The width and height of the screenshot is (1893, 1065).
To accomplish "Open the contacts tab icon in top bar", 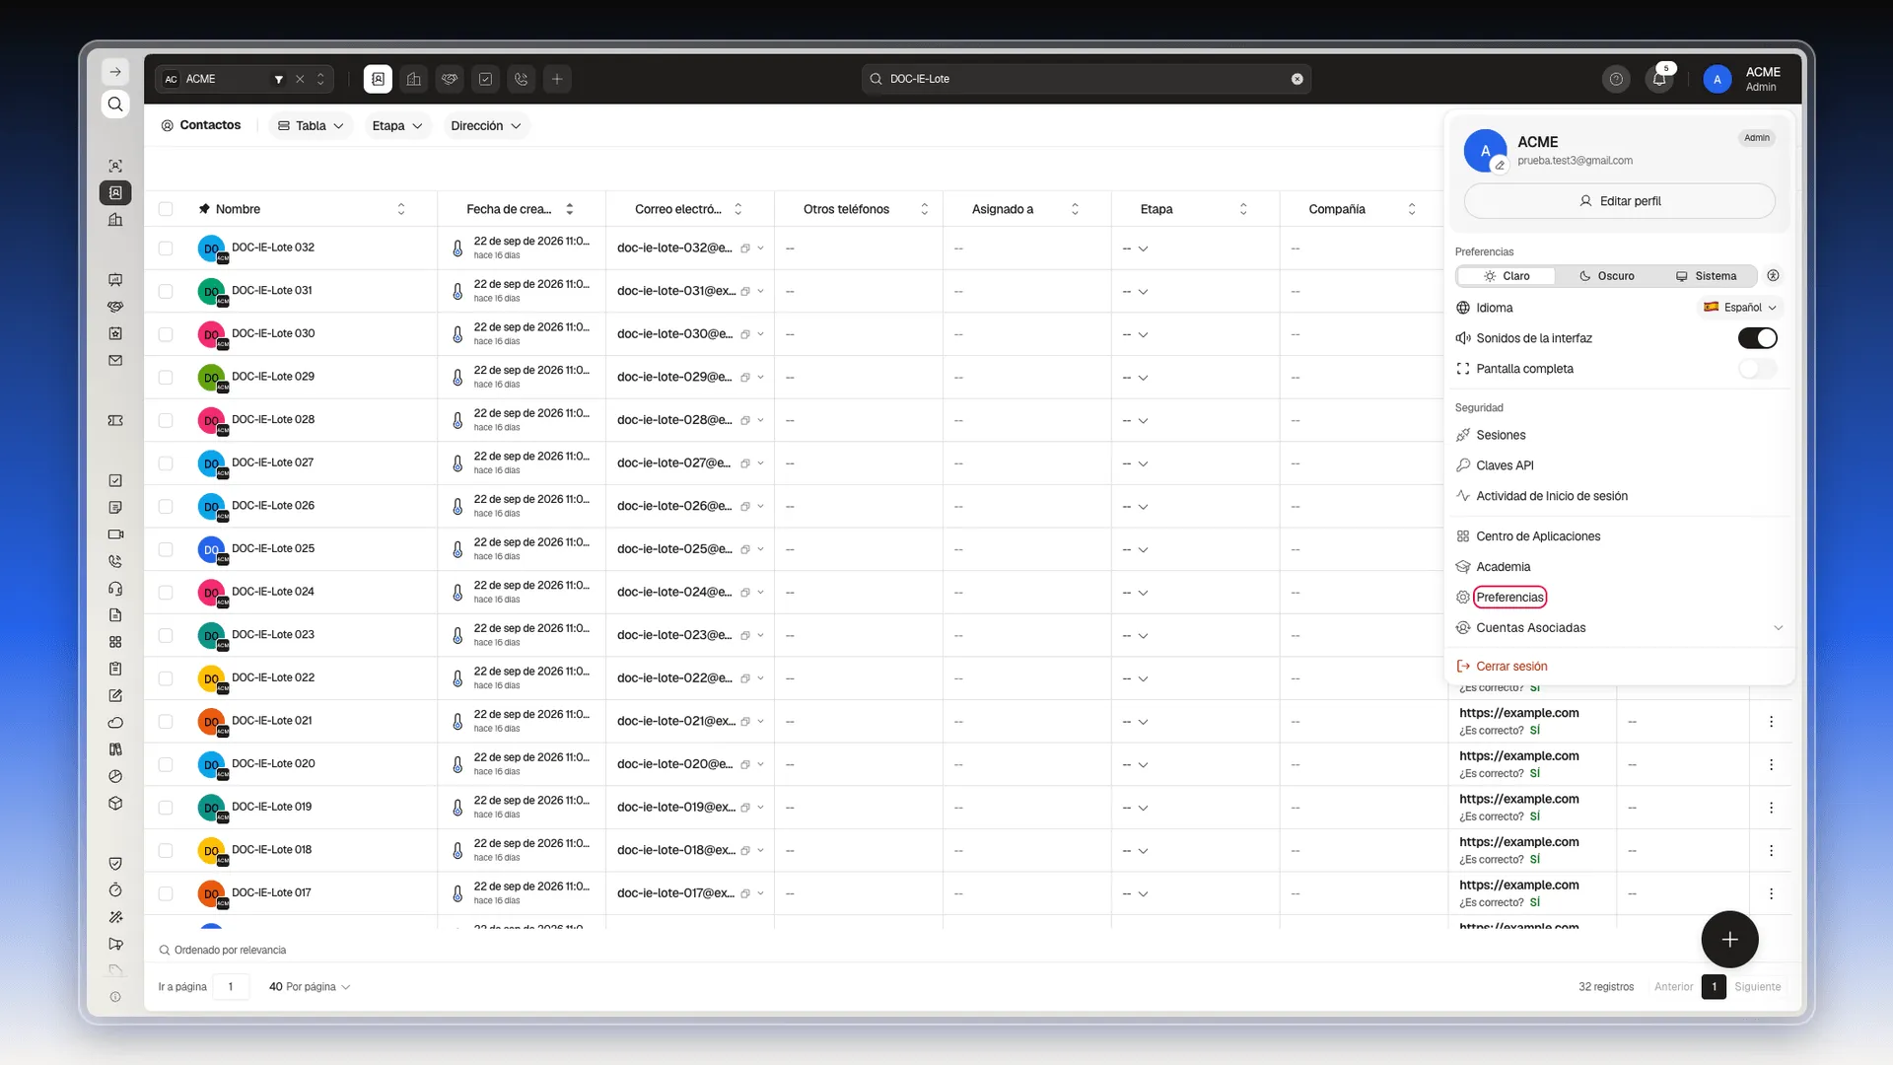I will click(x=378, y=79).
